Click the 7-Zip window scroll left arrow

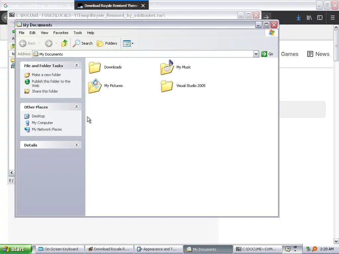12,172
